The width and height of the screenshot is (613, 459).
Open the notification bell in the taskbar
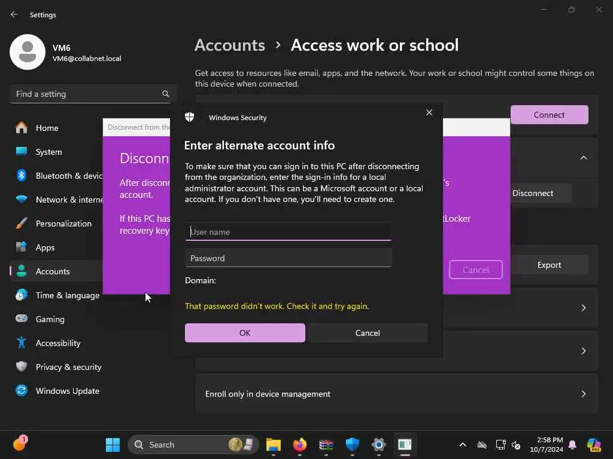coord(572,445)
